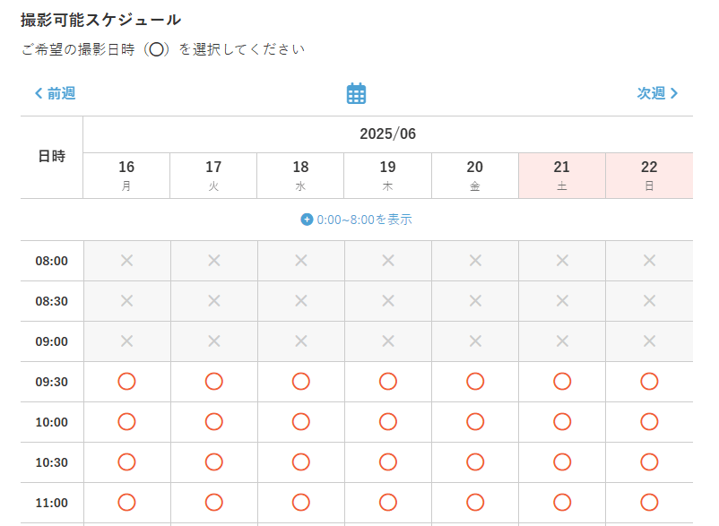Reserve 11:00 circle on Sunday 22
The image size is (719, 526).
point(649,502)
